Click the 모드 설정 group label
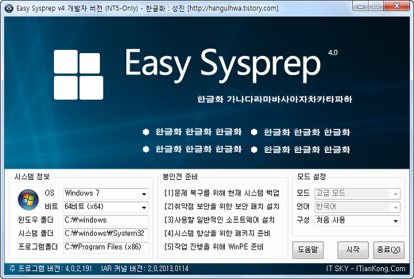 (311, 177)
